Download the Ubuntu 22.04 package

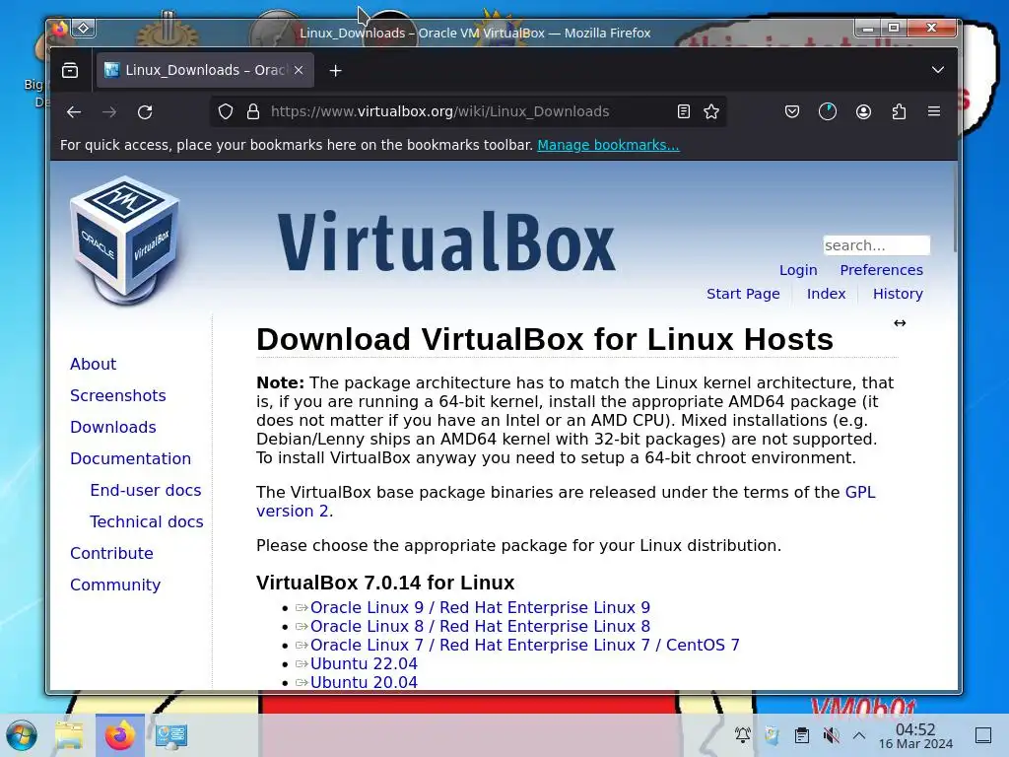(364, 663)
